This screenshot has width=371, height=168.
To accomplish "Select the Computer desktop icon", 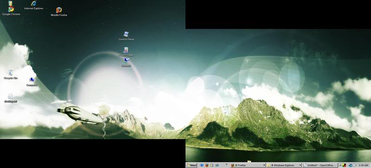I will click(32, 82).
